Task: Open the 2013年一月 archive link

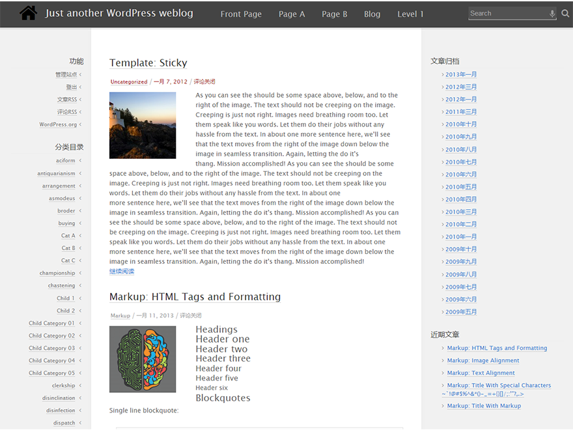Action: coord(461,74)
